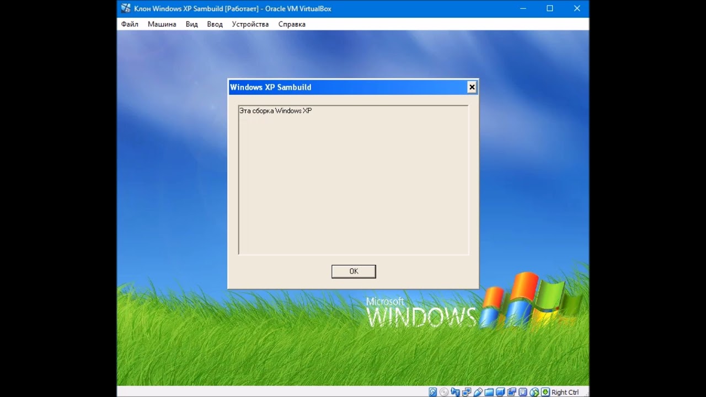The height and width of the screenshot is (397, 706).
Task: Click the 'Эта сборка Windows XP' text
Action: click(275, 111)
